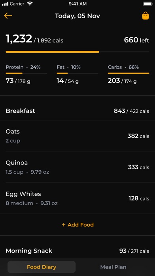Viewport: 155px width, 276px height.
Task: Open the Oats food entry
Action: [77, 136]
